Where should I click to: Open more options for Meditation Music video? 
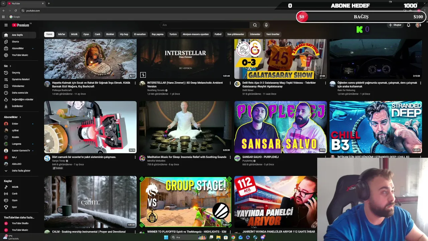[x=230, y=157]
